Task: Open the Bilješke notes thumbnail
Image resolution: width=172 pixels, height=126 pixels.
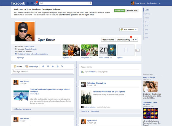Action: [x=126, y=50]
